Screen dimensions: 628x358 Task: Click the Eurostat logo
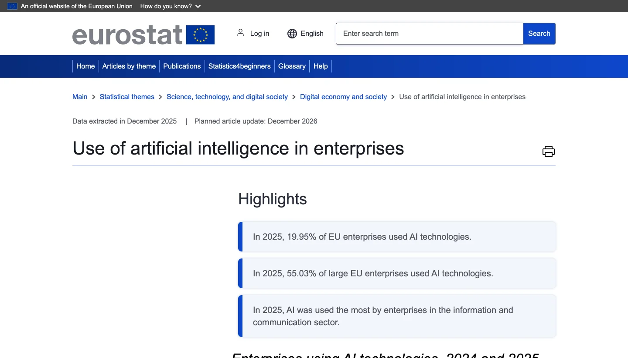[143, 34]
